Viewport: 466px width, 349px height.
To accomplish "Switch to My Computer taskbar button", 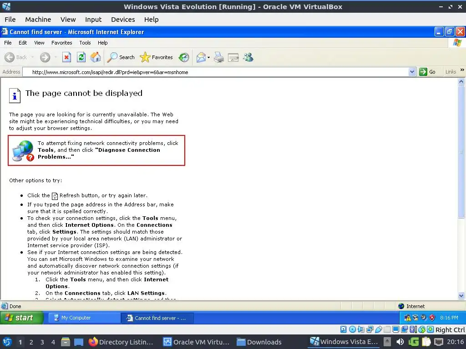I will (84, 318).
